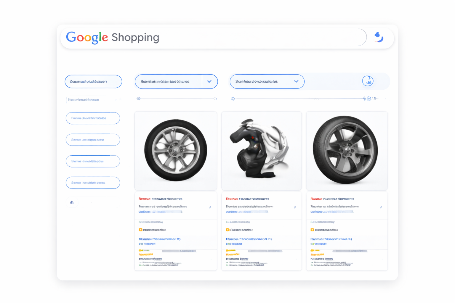Expand the chevron arrow on helmet product card
Viewport: 455px width, 303px height.
[x=295, y=207]
